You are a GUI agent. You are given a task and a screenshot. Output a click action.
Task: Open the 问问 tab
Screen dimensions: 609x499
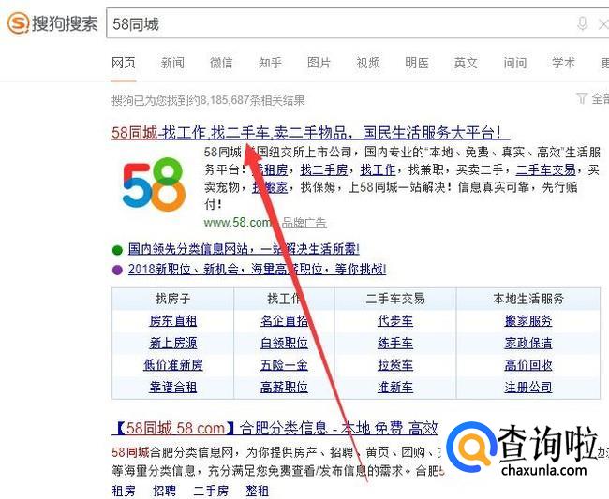(515, 63)
